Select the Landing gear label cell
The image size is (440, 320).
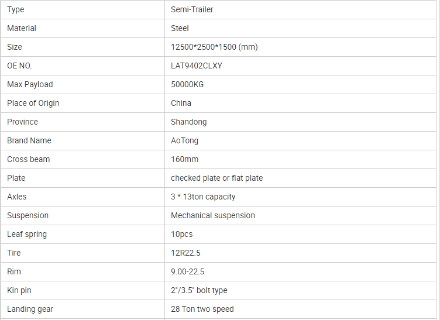[82, 309]
